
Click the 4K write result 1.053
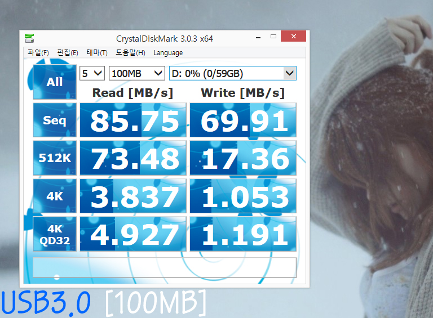[x=243, y=196]
